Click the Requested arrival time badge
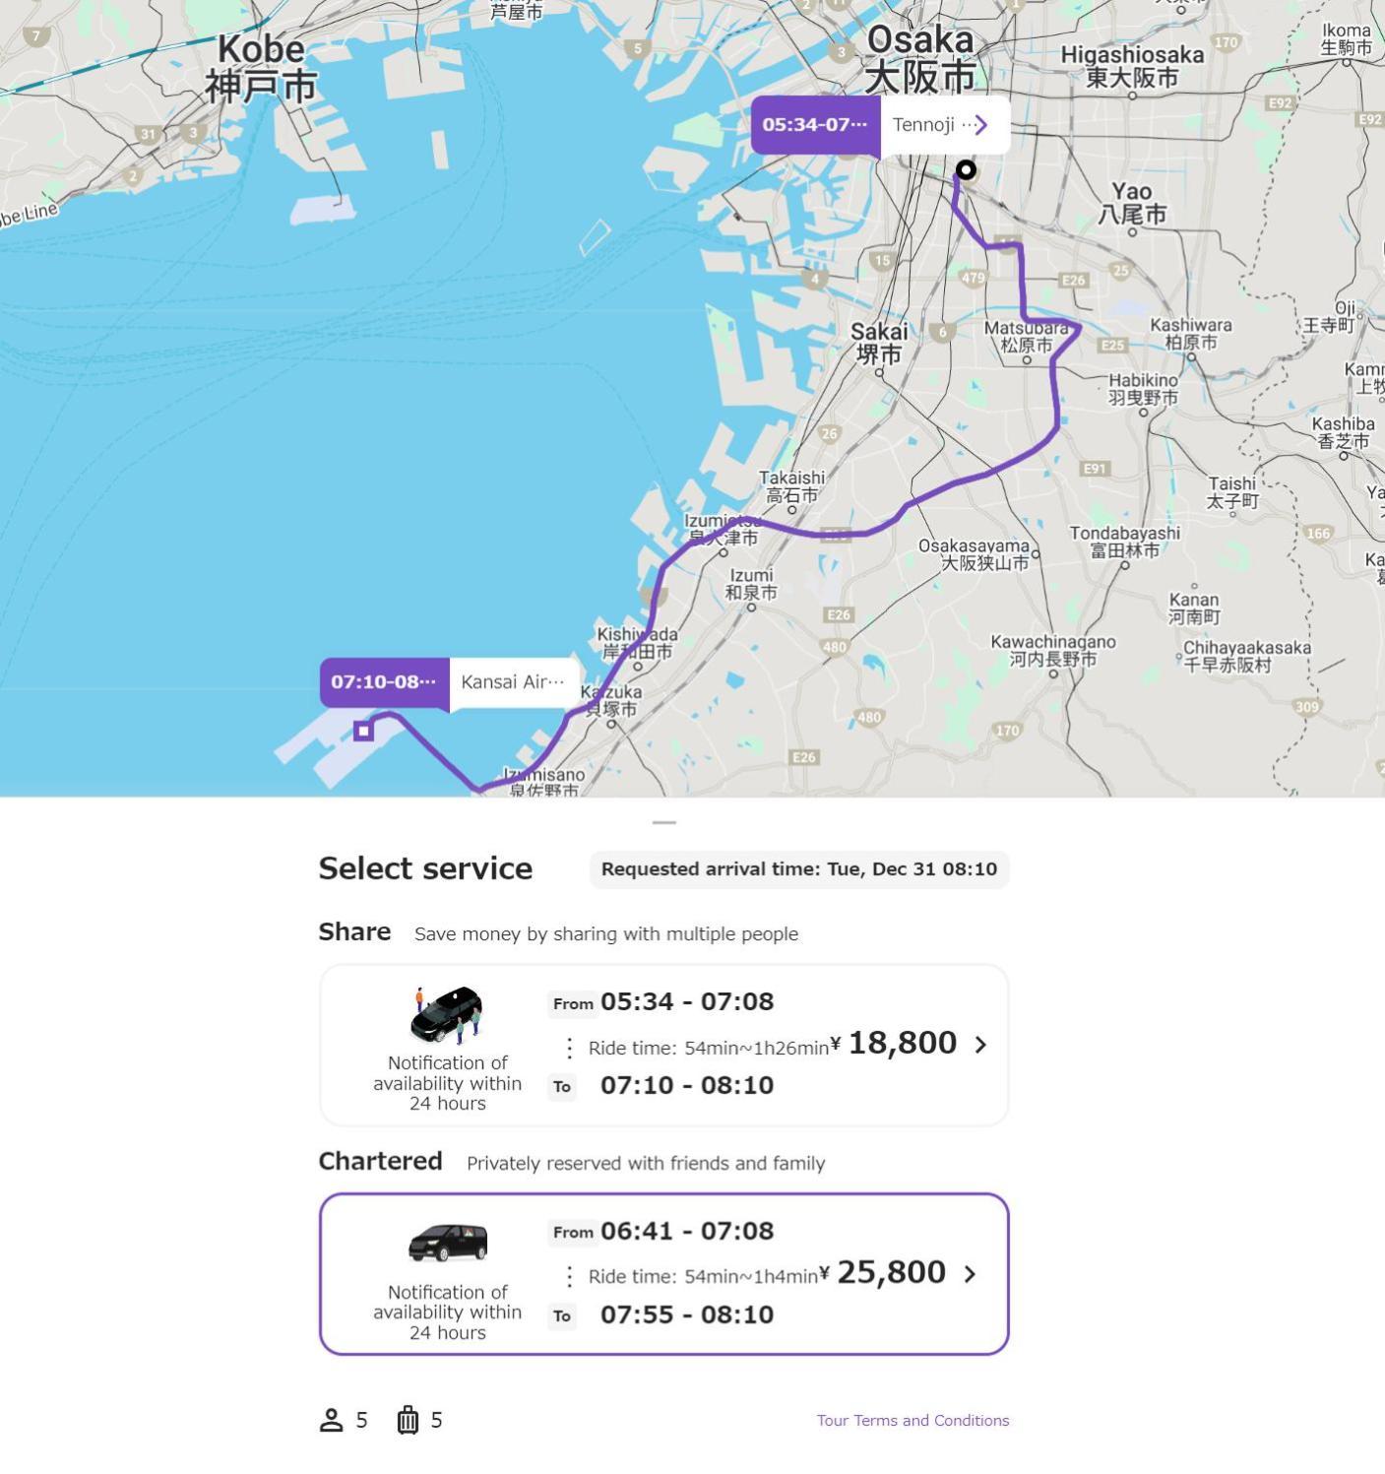 [x=798, y=869]
